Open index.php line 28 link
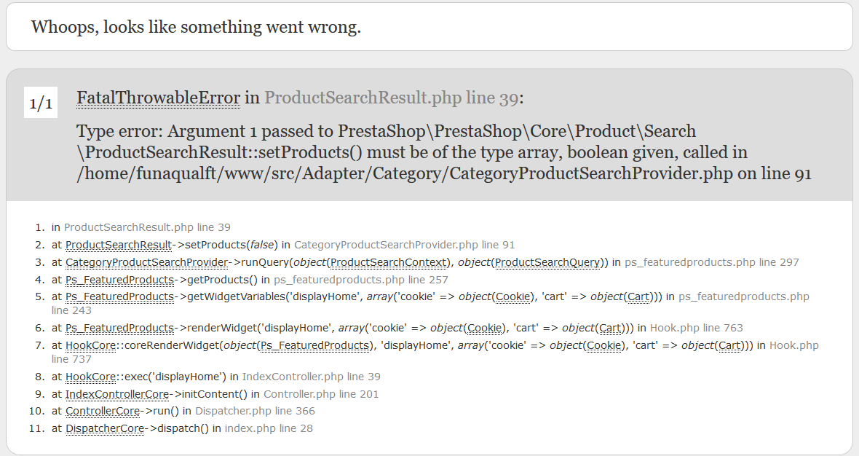 click(269, 428)
